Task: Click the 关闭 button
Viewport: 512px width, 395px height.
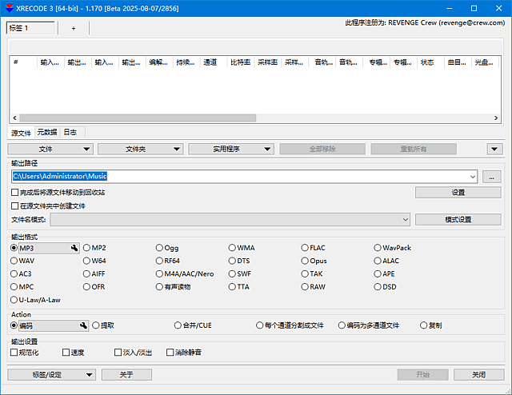Action: pyautogui.click(x=478, y=375)
